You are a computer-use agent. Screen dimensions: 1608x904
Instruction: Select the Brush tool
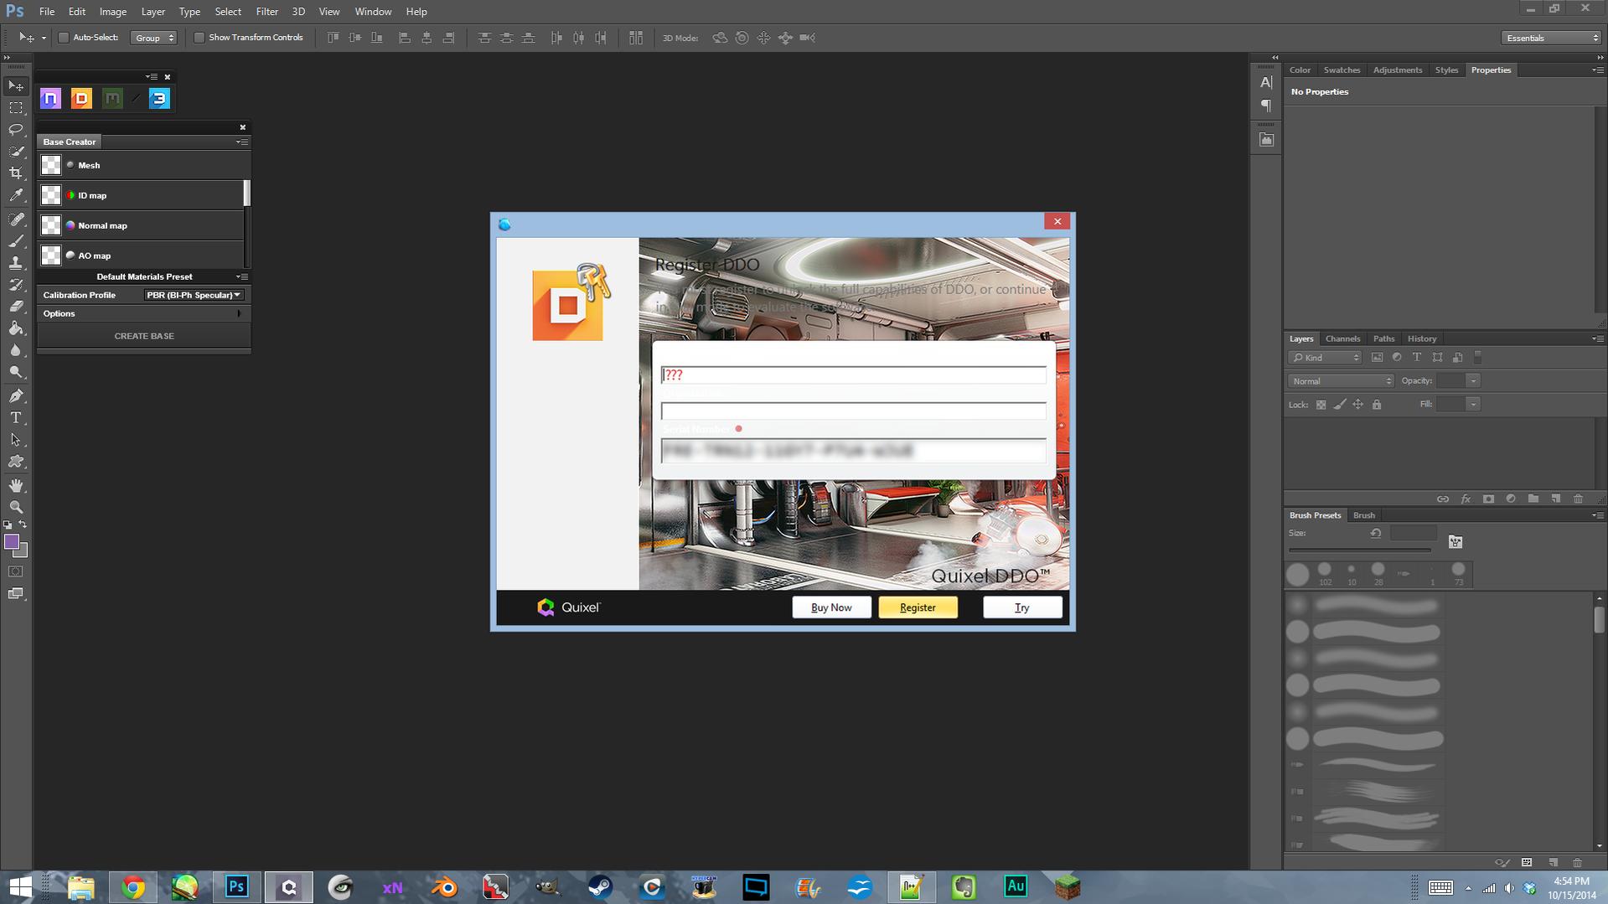click(x=16, y=241)
